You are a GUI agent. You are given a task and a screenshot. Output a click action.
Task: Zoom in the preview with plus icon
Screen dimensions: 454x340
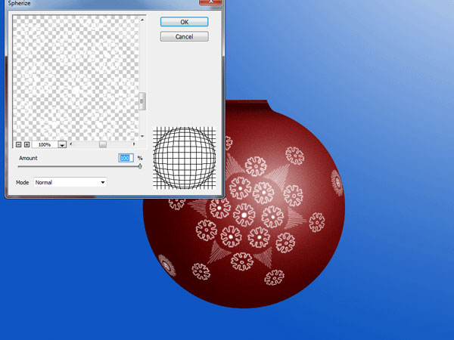click(x=27, y=144)
